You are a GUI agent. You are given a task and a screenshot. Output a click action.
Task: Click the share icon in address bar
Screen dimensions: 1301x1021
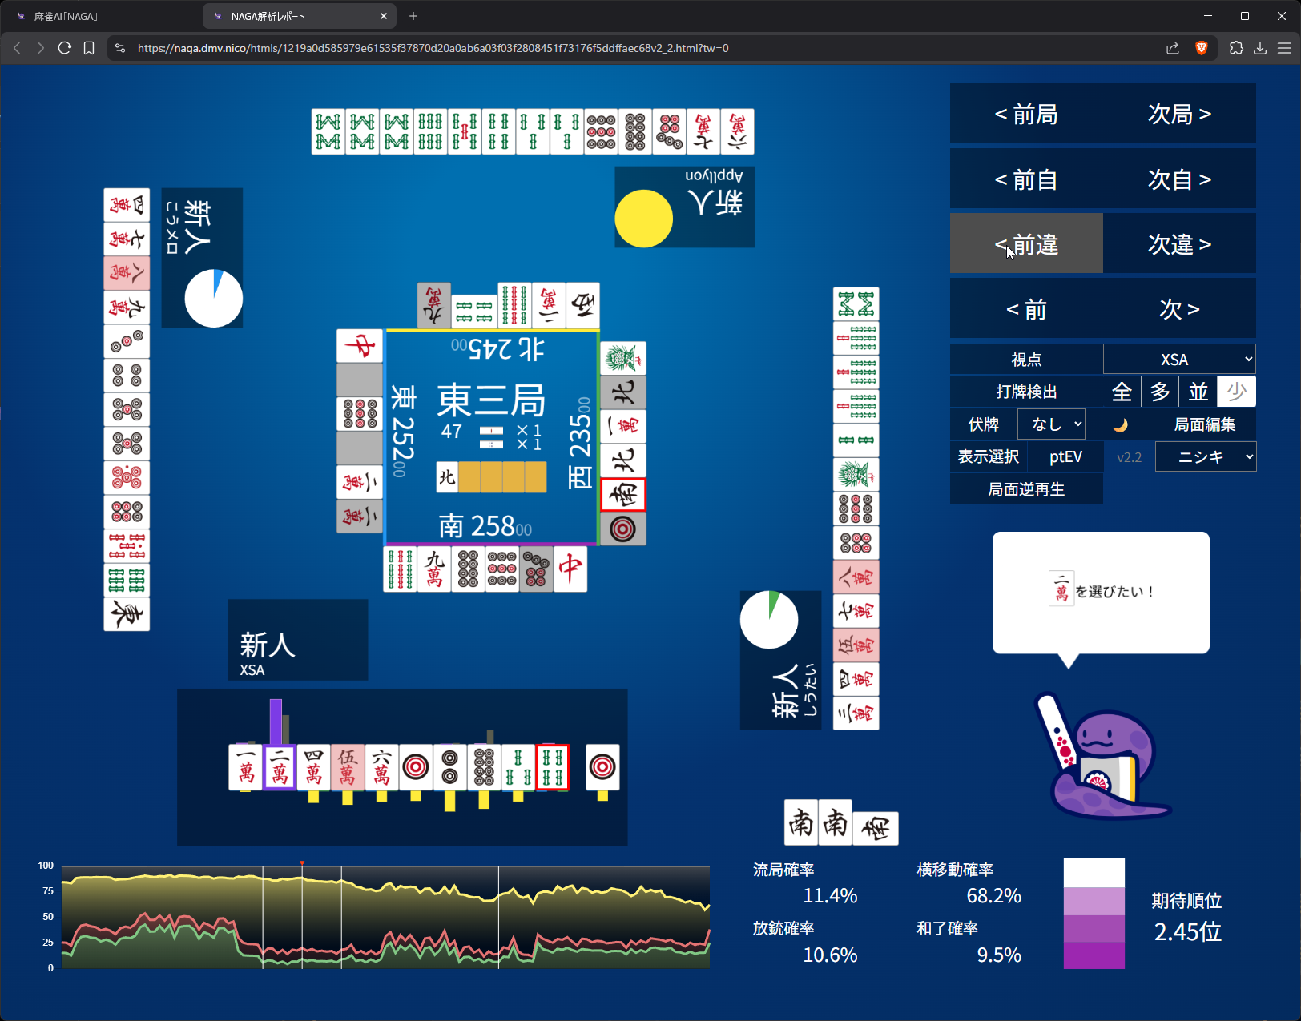click(1173, 48)
